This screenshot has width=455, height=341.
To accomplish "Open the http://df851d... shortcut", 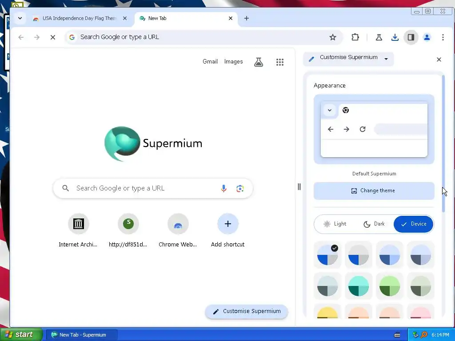I will (x=128, y=231).
